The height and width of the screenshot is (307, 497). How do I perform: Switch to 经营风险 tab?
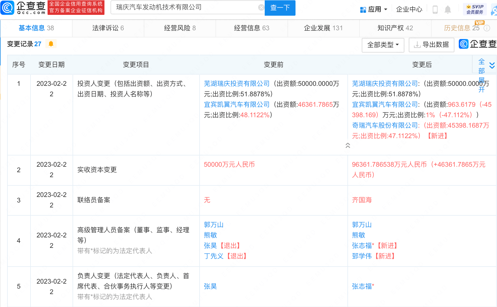tap(180, 28)
